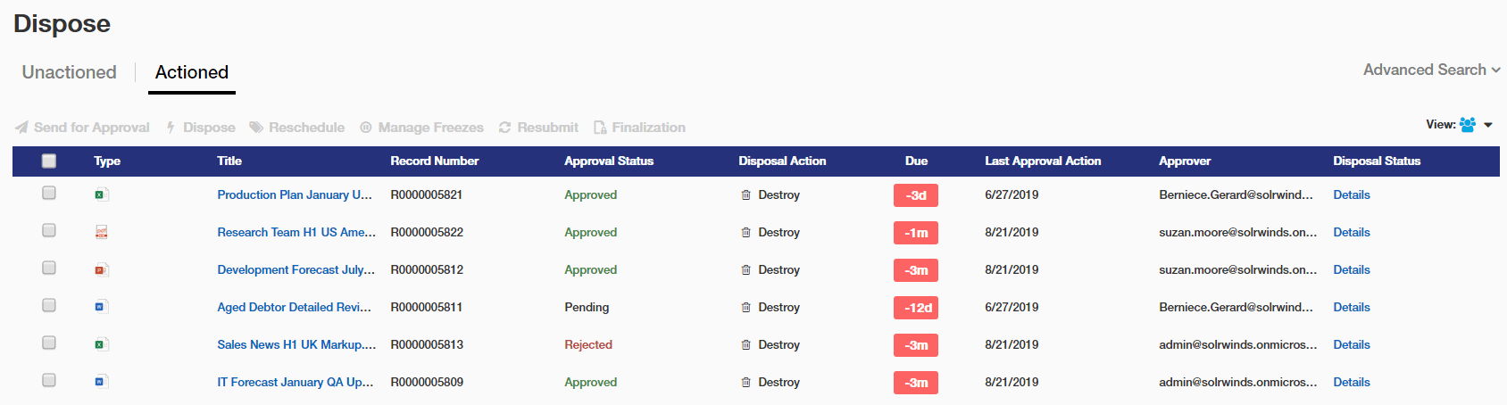Click the Finalization document icon
This screenshot has width=1507, height=405.
click(x=600, y=128)
